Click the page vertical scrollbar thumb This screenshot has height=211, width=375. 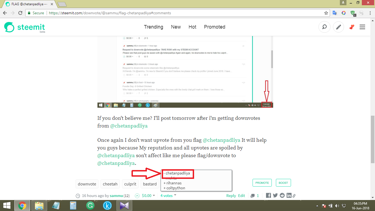pos(373,139)
